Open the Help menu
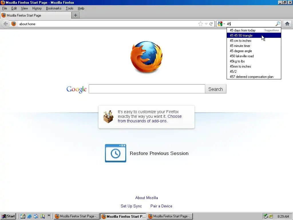293x220 pixels. tap(81, 8)
